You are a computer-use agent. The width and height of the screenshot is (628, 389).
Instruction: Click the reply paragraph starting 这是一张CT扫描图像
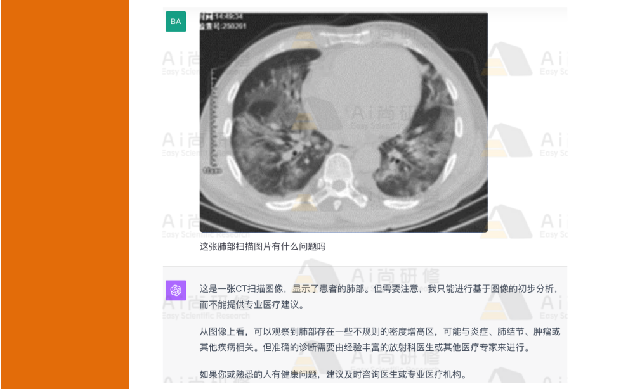click(x=379, y=297)
